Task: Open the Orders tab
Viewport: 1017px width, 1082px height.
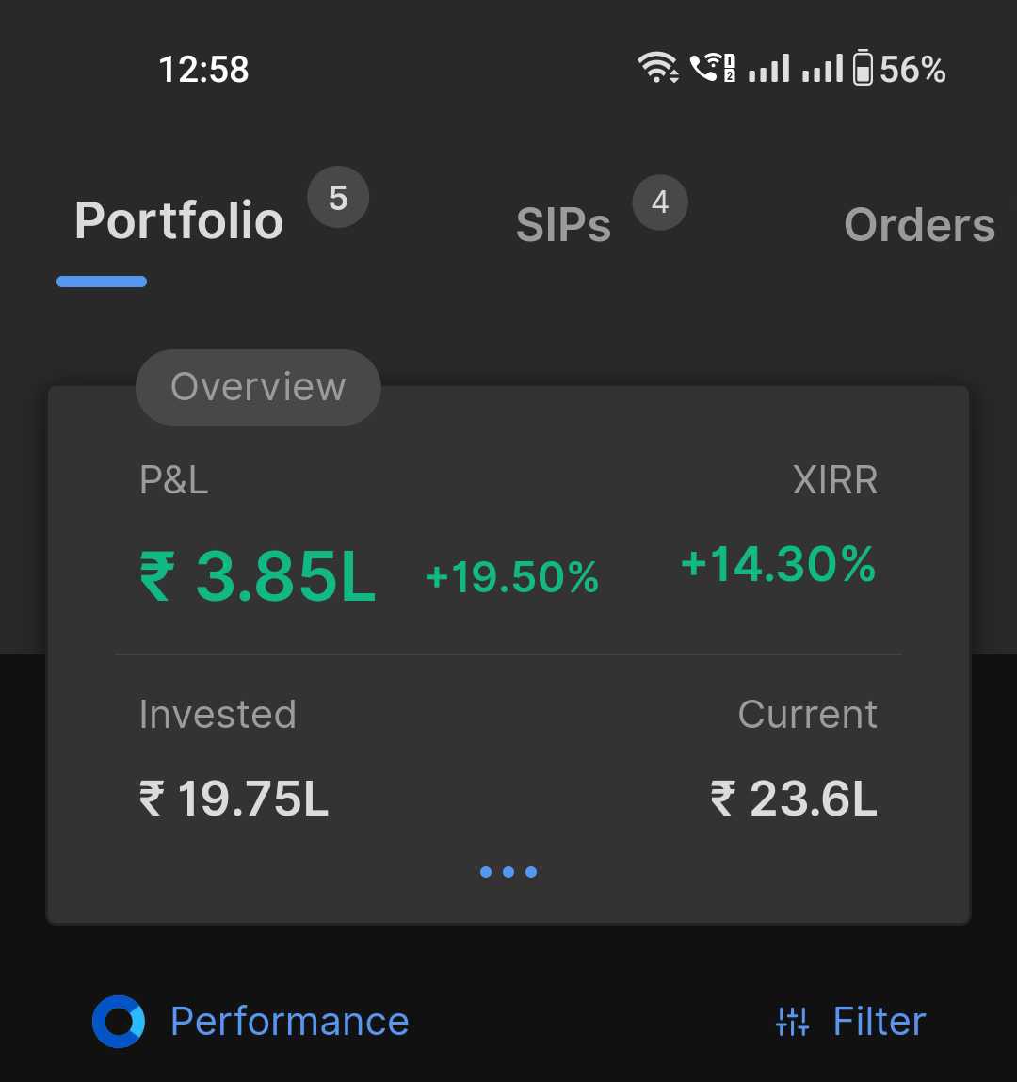Action: coord(919,225)
